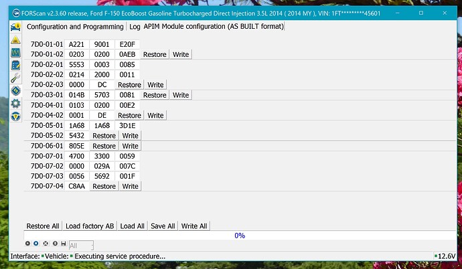Click the Write All button

[x=194, y=226]
